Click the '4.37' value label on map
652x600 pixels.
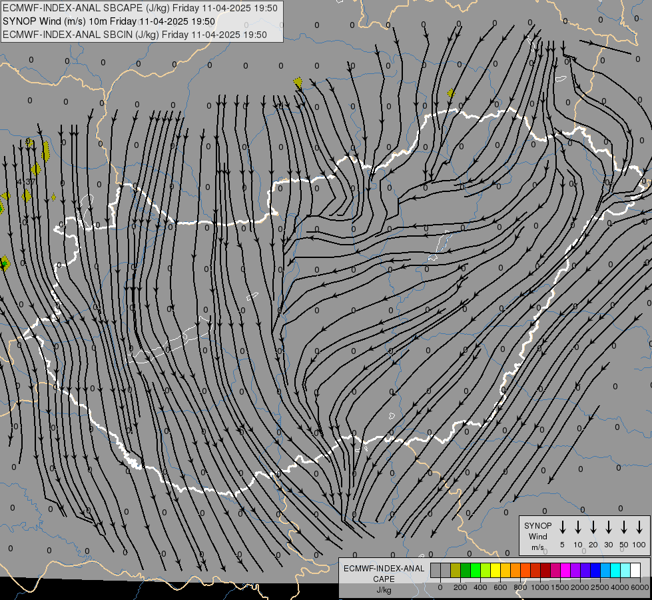[x=26, y=182]
